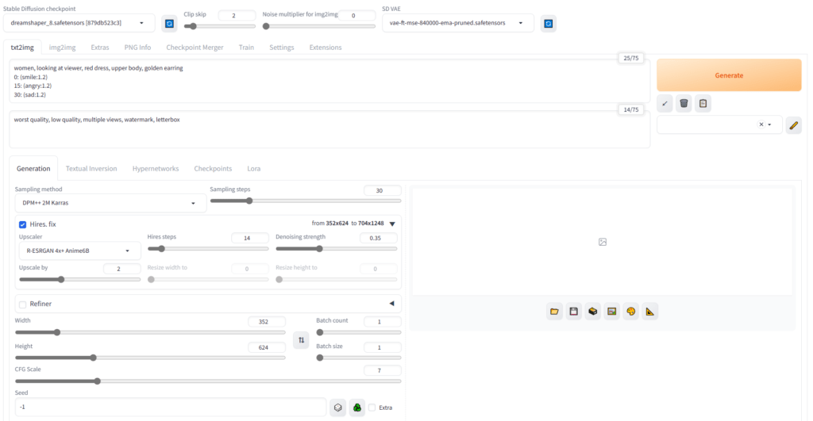
Task: Send image to img2img inpaint palette icon
Action: [x=631, y=312]
